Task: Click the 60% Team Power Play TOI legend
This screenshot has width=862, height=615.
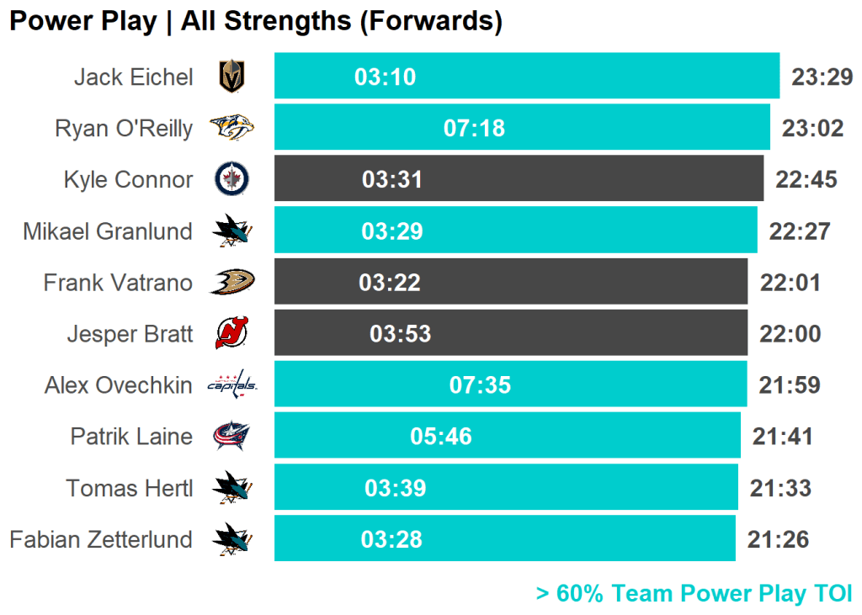Action: point(694,593)
